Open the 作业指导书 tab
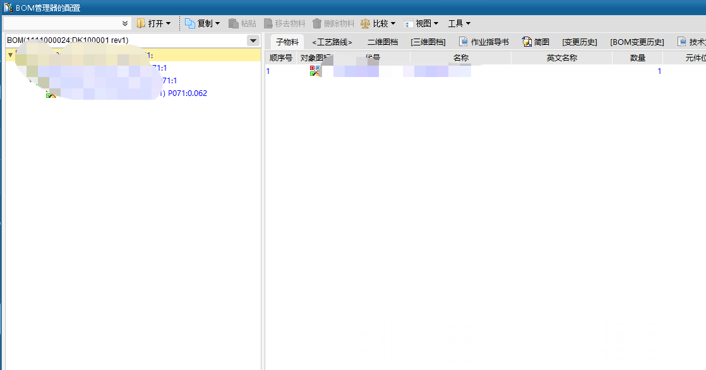 coord(484,42)
